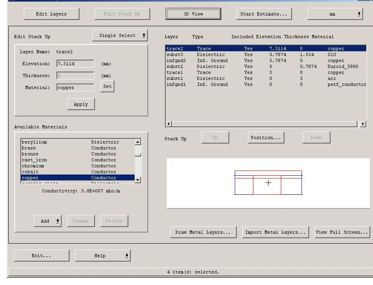Click the Change material button
Viewport: 373px width, 285px height.
(81, 221)
